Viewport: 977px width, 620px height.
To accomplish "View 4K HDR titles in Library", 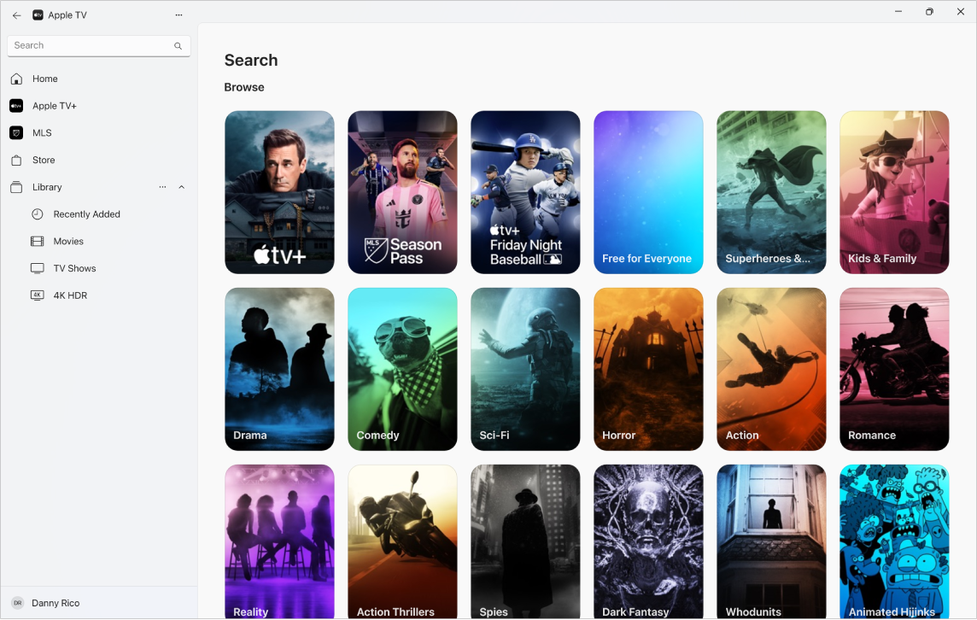I will tap(71, 295).
